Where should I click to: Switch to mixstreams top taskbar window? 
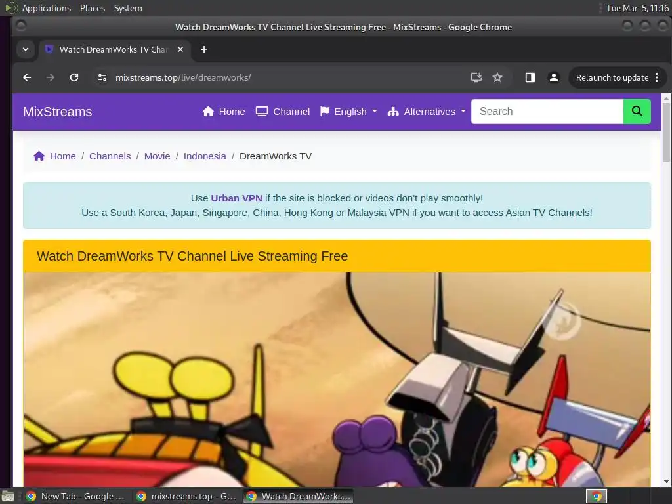point(186,496)
